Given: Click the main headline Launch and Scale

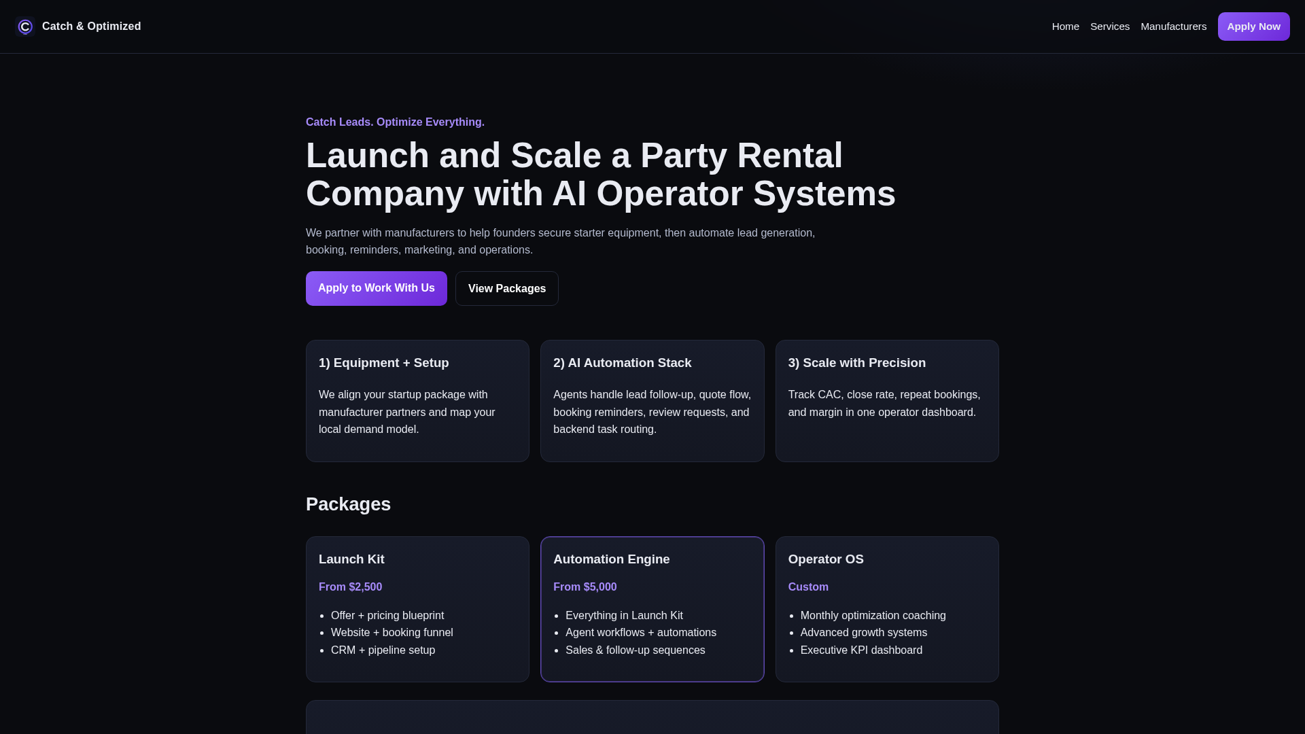Looking at the screenshot, I should click(x=601, y=175).
